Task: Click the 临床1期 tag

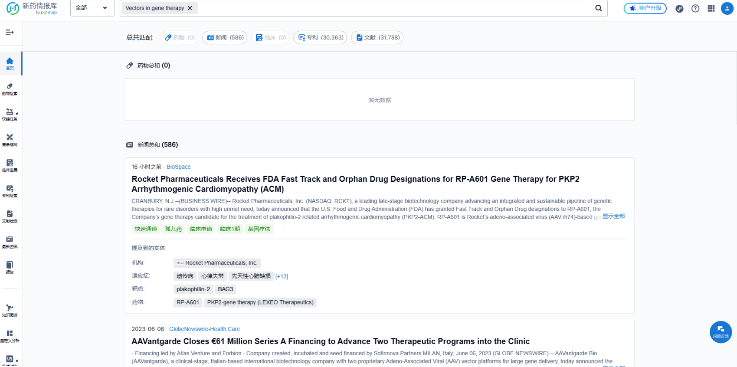Action: pos(230,229)
